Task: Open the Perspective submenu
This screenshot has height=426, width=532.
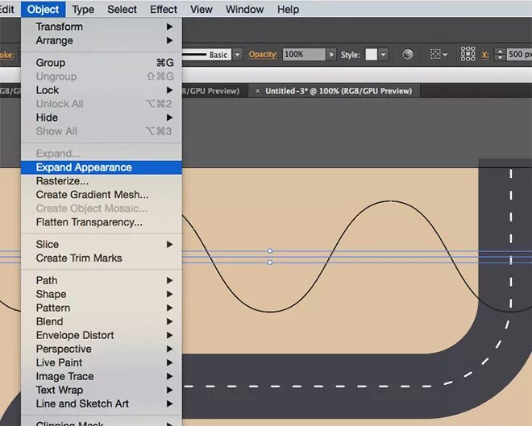Action: [102, 349]
